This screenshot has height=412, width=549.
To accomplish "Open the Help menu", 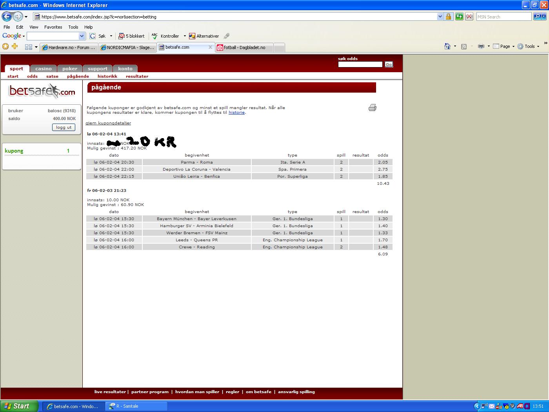I will [x=89, y=27].
